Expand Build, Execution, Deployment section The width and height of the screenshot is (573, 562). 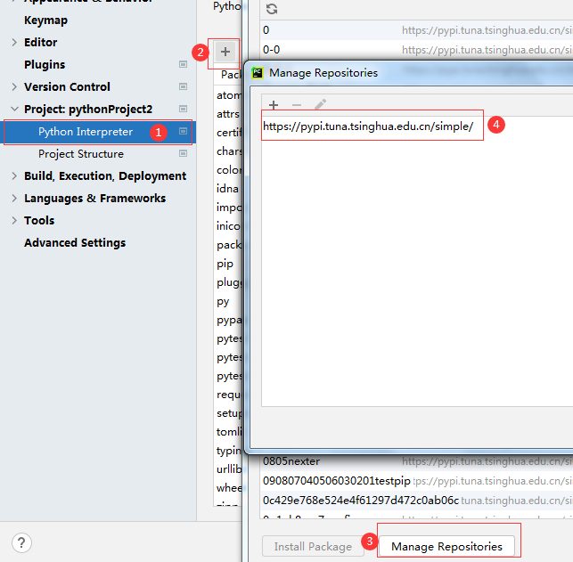[x=14, y=176]
